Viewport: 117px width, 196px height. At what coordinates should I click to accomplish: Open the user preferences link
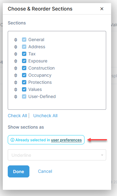[66, 140]
